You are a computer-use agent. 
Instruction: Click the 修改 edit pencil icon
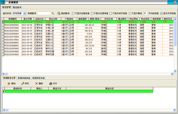coord(23,83)
